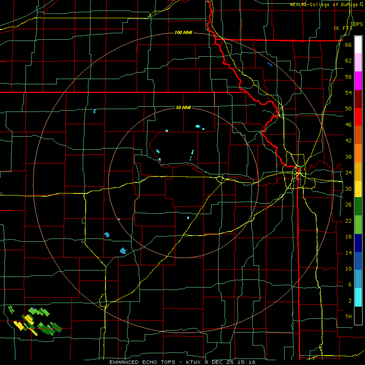Screen dimensions: 365x365
Task: Click the "15:18" timestamp in the caption
Action: [247, 362]
